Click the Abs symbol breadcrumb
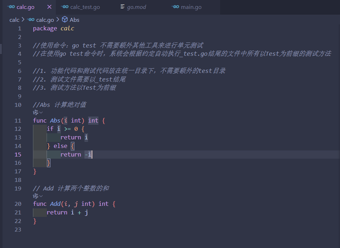The height and width of the screenshot is (248, 340). [74, 20]
